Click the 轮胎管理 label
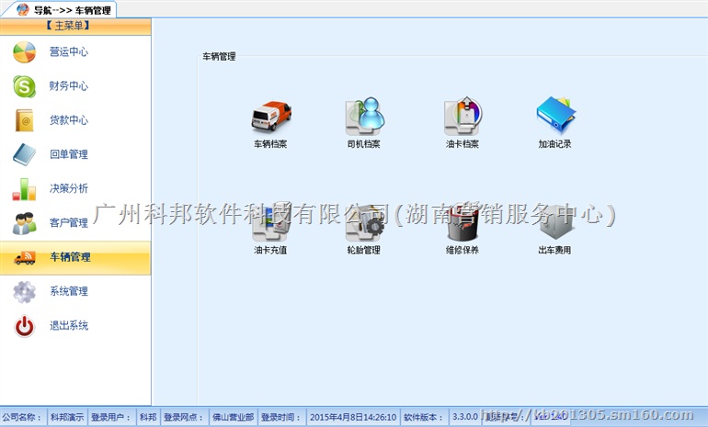This screenshot has width=708, height=427. 364,251
